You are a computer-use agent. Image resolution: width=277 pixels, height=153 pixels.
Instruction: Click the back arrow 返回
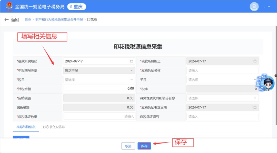click(x=12, y=20)
